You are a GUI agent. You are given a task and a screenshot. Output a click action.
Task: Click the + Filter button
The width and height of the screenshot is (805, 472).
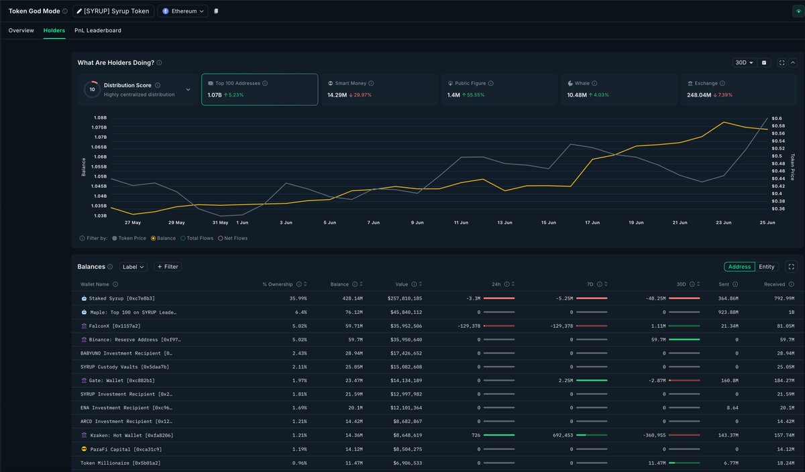click(x=167, y=267)
